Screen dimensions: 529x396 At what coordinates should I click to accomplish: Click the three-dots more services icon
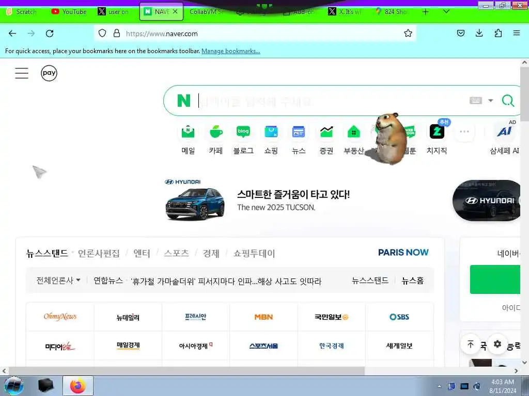click(464, 131)
